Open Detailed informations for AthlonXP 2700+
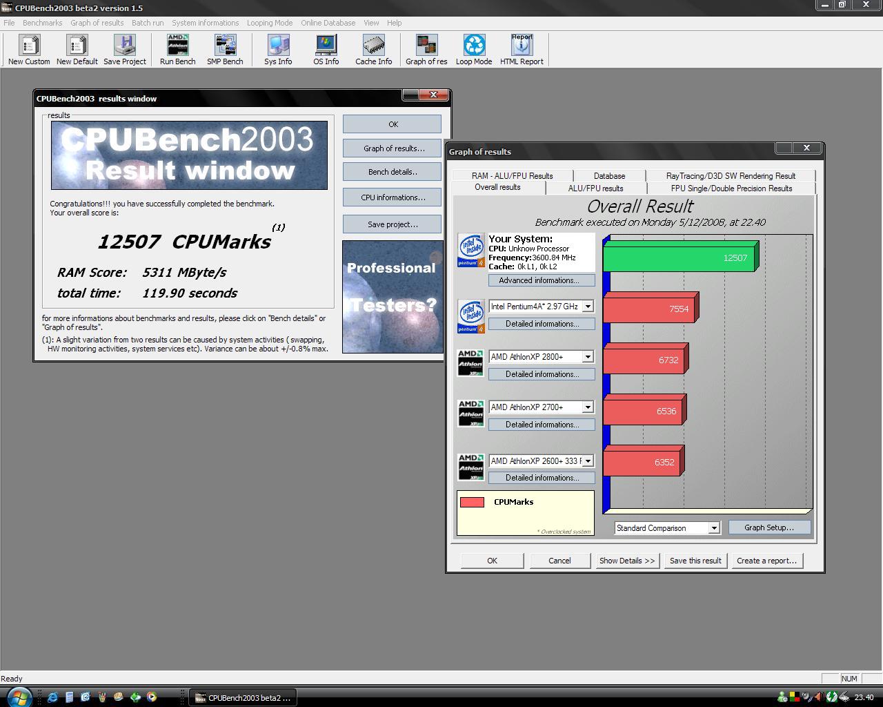Image resolution: width=883 pixels, height=707 pixels. point(542,425)
